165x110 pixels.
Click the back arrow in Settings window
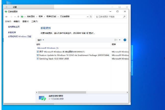(7, 7)
